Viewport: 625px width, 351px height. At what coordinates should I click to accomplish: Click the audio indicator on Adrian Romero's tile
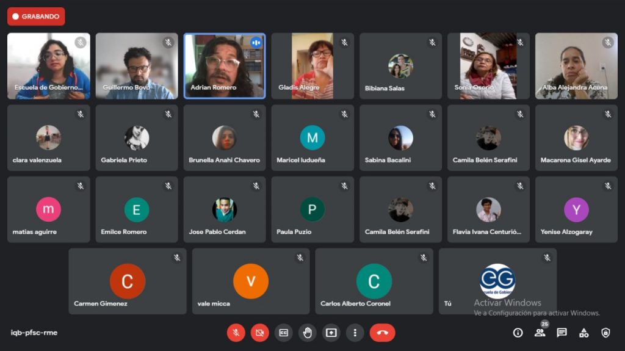click(x=256, y=43)
